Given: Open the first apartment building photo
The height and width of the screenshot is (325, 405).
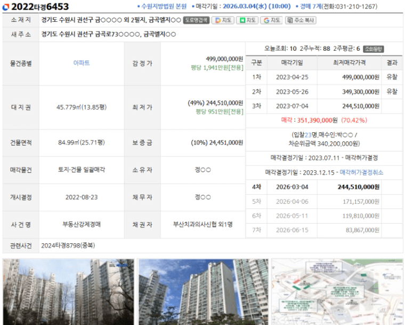Looking at the screenshot, I should (x=68, y=292).
